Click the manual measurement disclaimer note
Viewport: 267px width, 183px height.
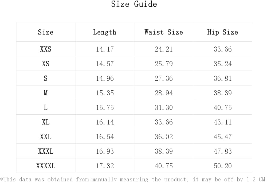tap(133, 179)
